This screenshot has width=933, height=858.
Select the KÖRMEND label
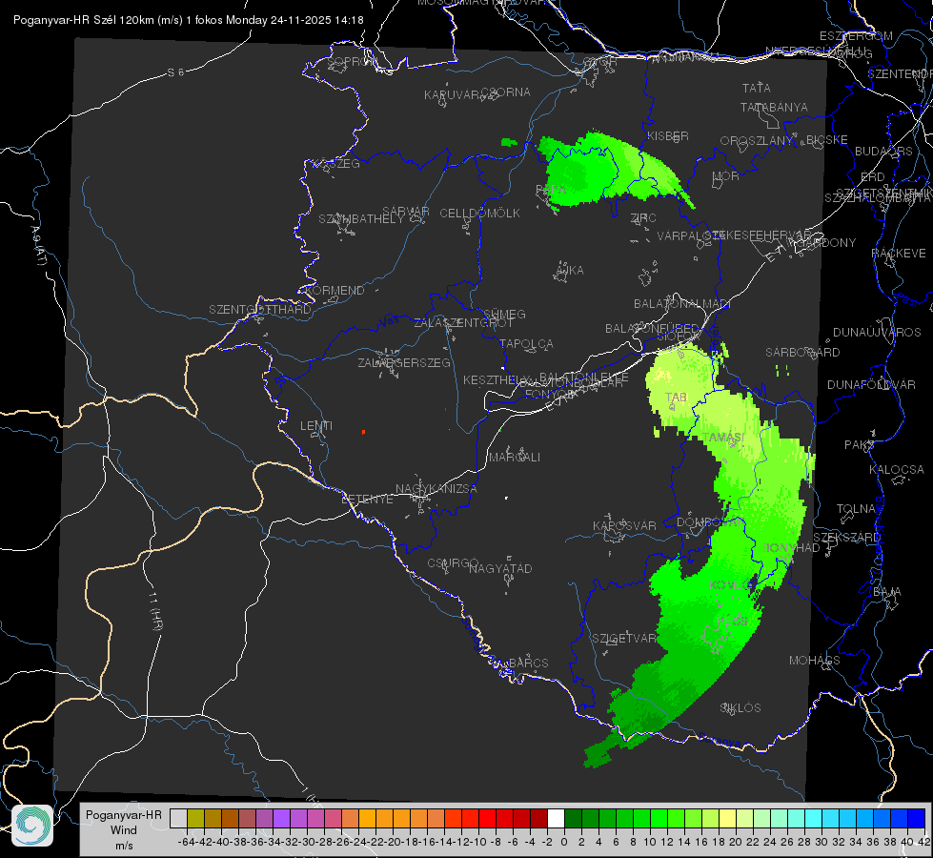tap(335, 291)
